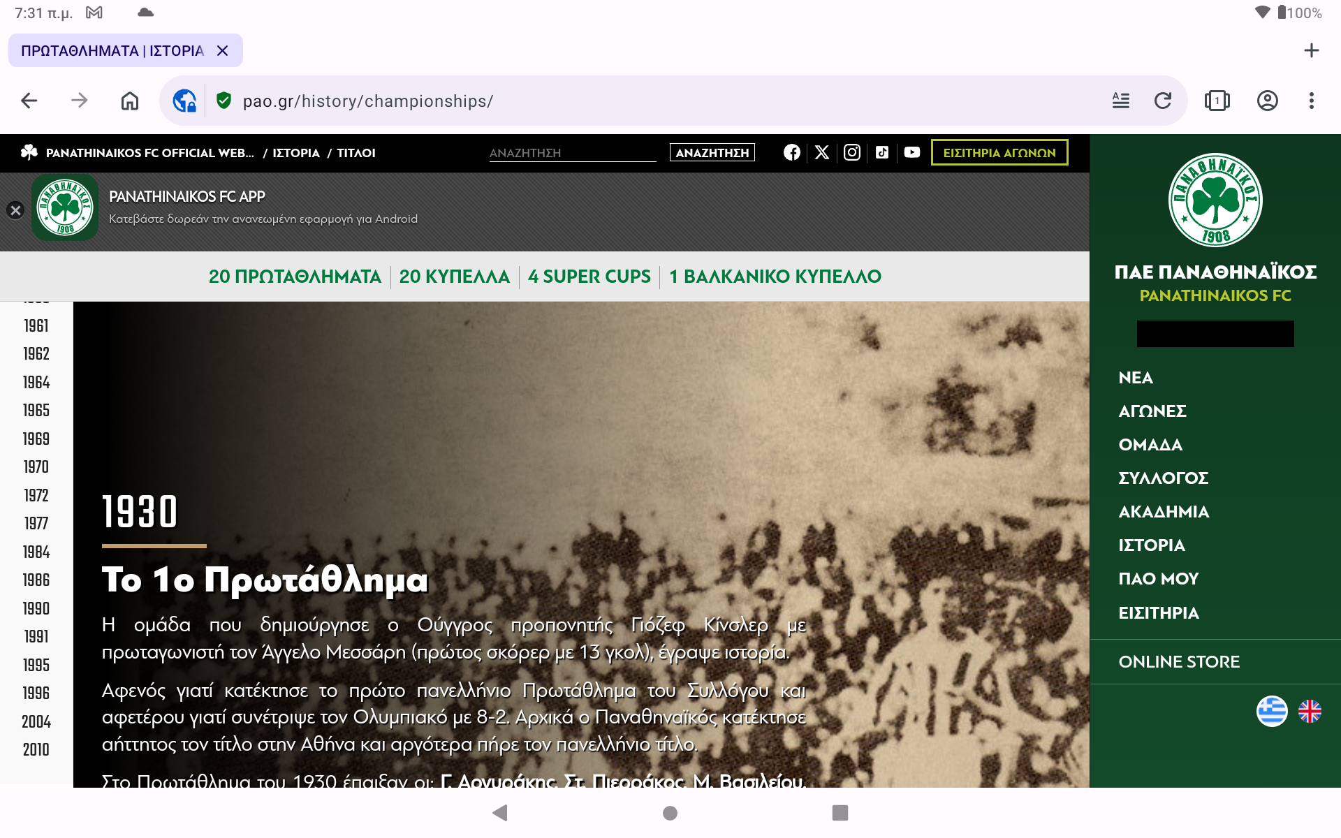1341x838 pixels.
Task: Dismiss the Panathinaikos FC app banner
Action: pos(15,210)
